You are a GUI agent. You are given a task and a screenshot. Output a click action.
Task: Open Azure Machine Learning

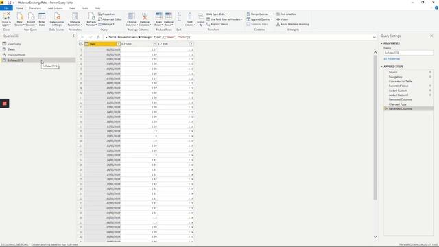point(293,25)
